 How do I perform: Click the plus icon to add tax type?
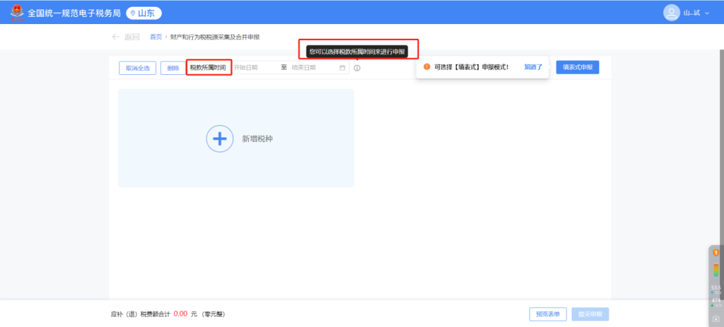(x=220, y=138)
